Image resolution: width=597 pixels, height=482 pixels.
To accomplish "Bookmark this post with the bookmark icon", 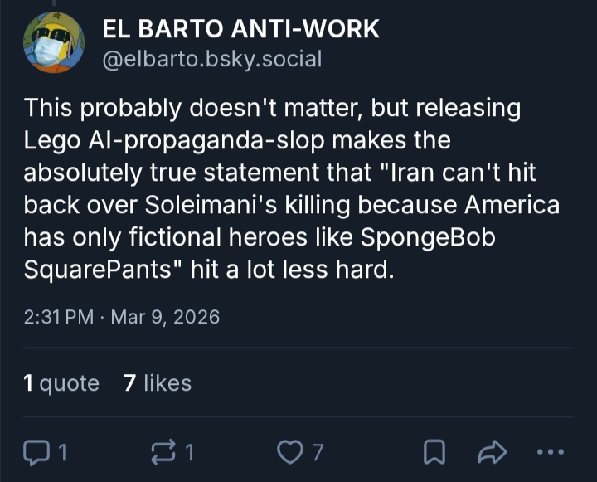I will click(x=433, y=452).
